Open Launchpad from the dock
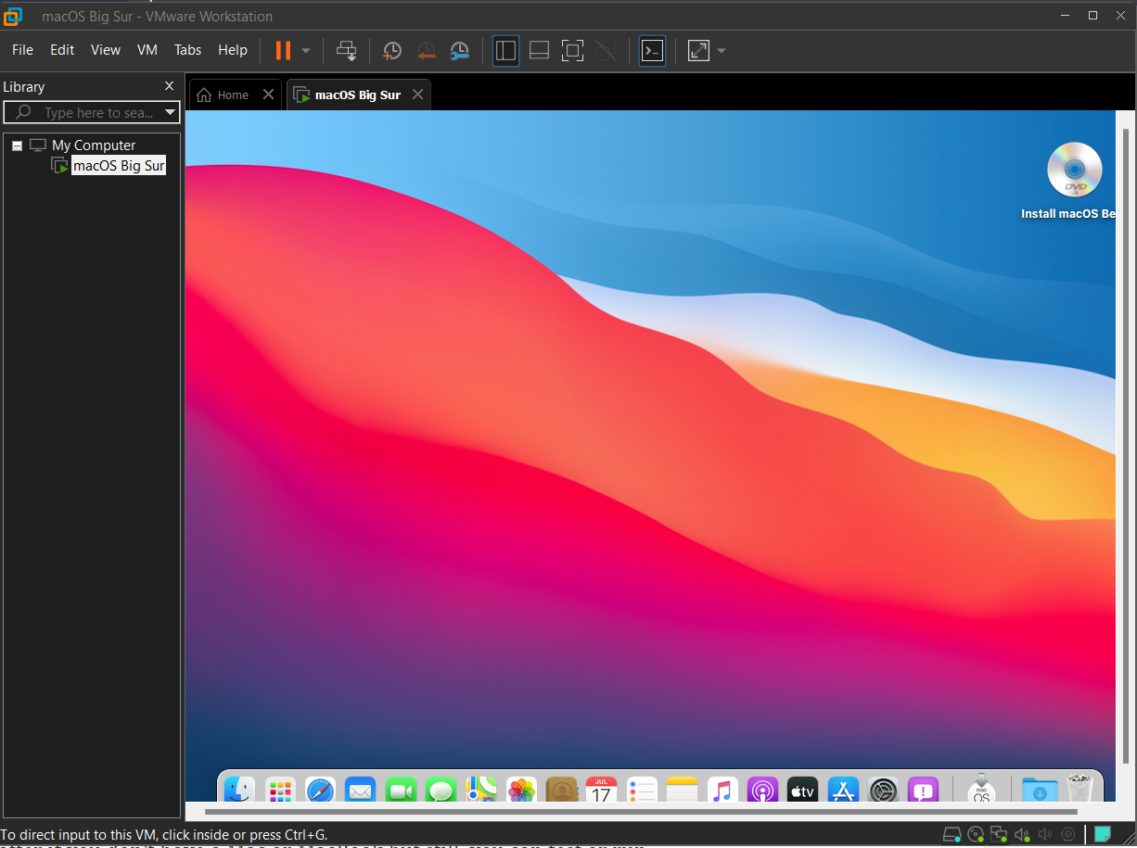The height and width of the screenshot is (848, 1137). click(x=279, y=790)
